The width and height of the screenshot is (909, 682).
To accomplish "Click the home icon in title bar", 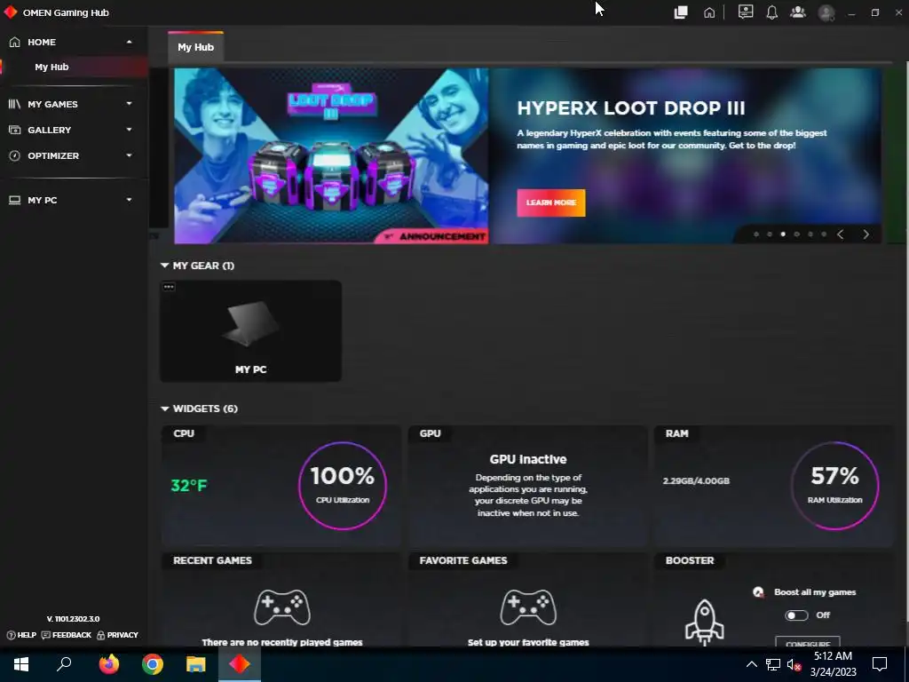I will [709, 12].
